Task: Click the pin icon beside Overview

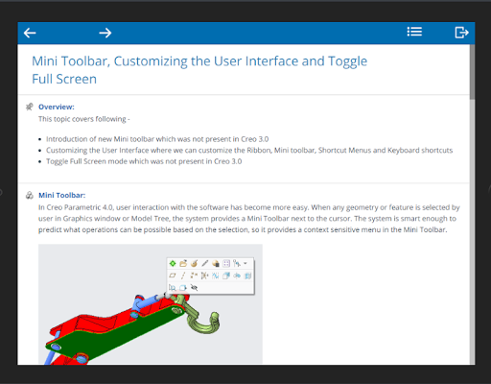Action: (x=30, y=107)
